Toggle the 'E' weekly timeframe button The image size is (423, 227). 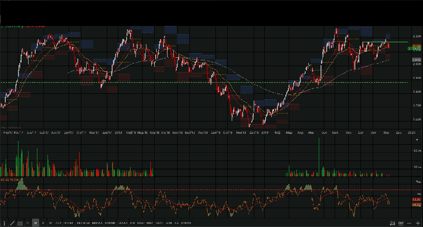[x=43, y=223]
